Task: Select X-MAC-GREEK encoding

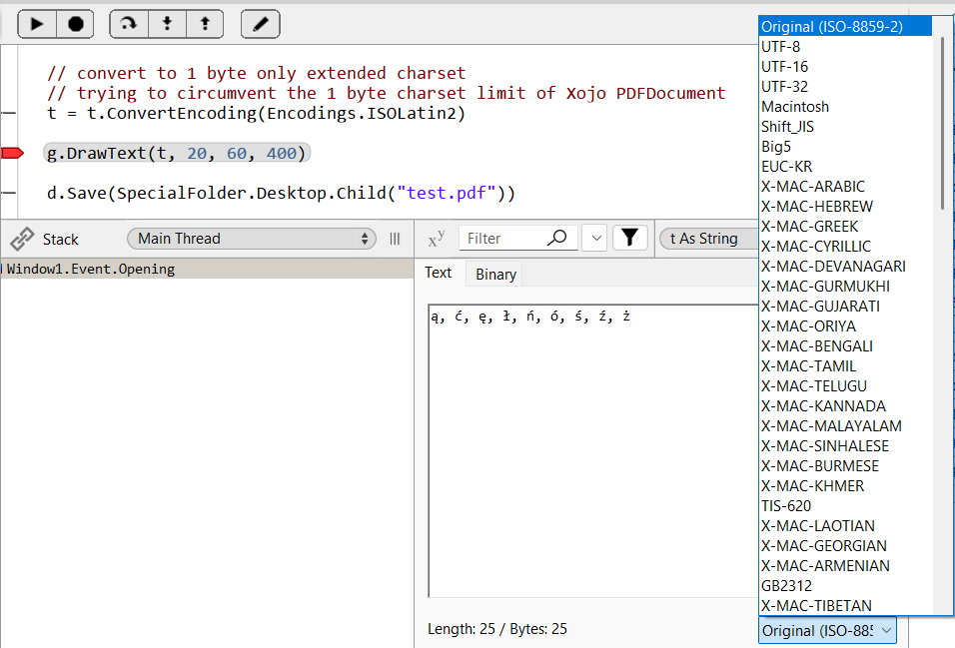Action: click(x=845, y=227)
